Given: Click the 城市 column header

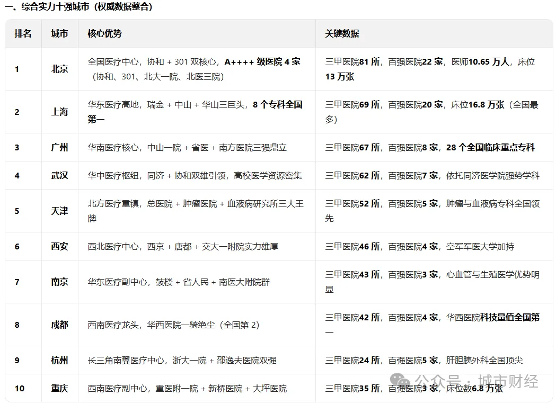Looking at the screenshot, I should pyautogui.click(x=59, y=34).
